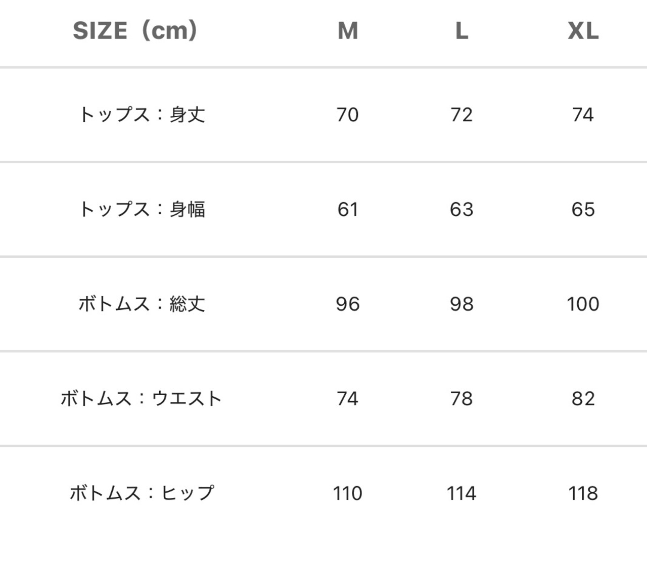Viewport: 647px width, 563px height.
Task: Click the value 72 in the L column
Action: (461, 115)
